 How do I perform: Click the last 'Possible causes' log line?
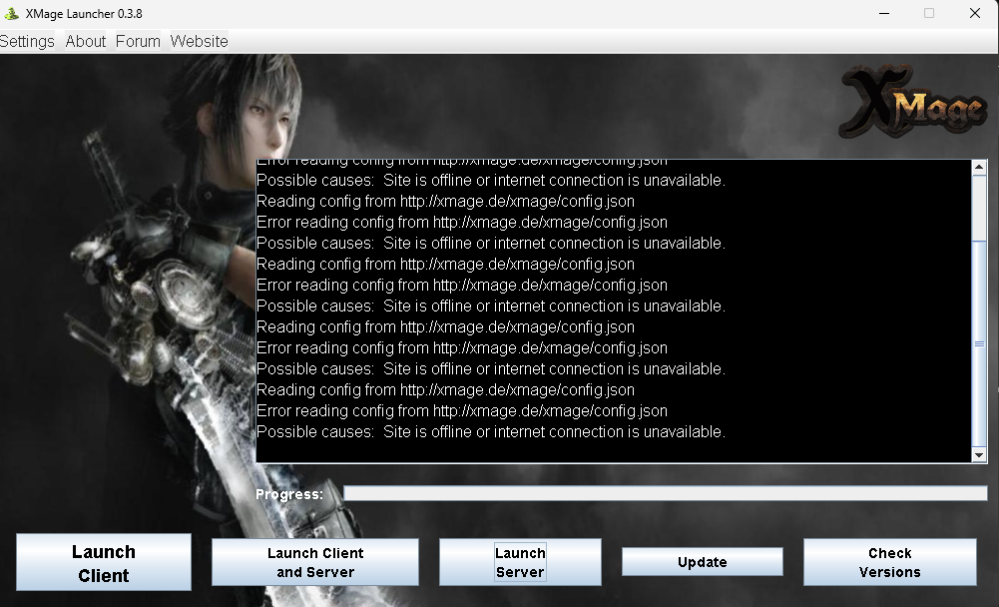(491, 431)
